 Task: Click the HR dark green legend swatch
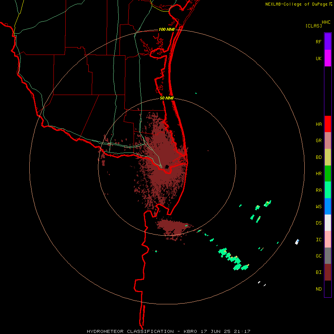[328, 174]
